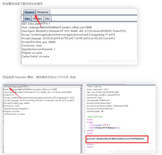This screenshot has width=162, height=155.
Task: Switch to the Headers tab
Action: pos(37,19)
